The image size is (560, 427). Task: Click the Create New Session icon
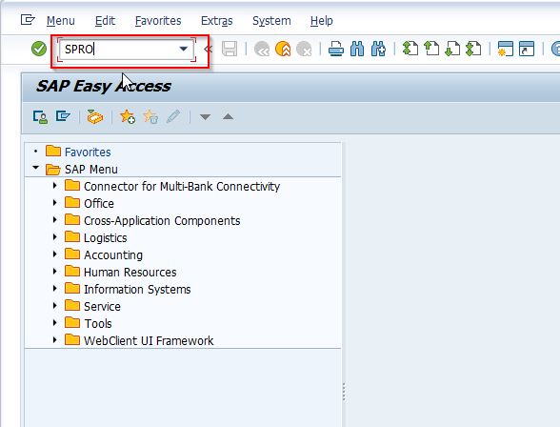[x=506, y=49]
